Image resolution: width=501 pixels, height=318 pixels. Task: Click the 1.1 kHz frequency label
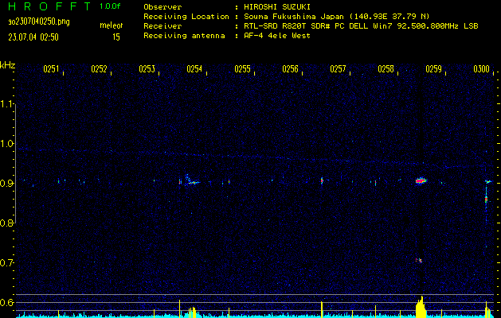pyautogui.click(x=7, y=104)
